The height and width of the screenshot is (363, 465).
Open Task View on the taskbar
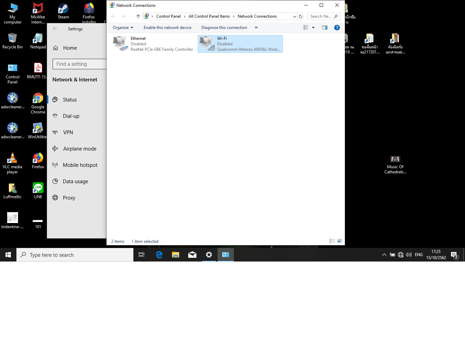pos(142,255)
